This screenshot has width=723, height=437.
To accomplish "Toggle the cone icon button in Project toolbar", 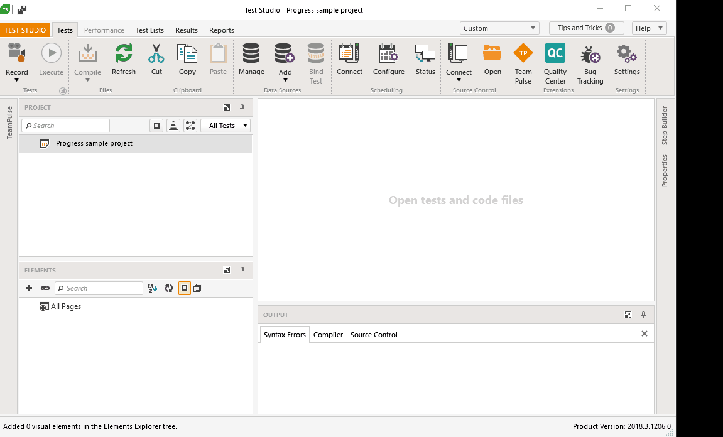I will coord(173,126).
